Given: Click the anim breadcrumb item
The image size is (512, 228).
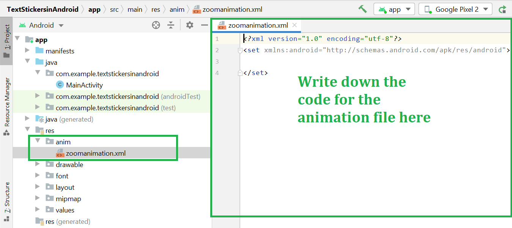Looking at the screenshot, I should coord(177,9).
